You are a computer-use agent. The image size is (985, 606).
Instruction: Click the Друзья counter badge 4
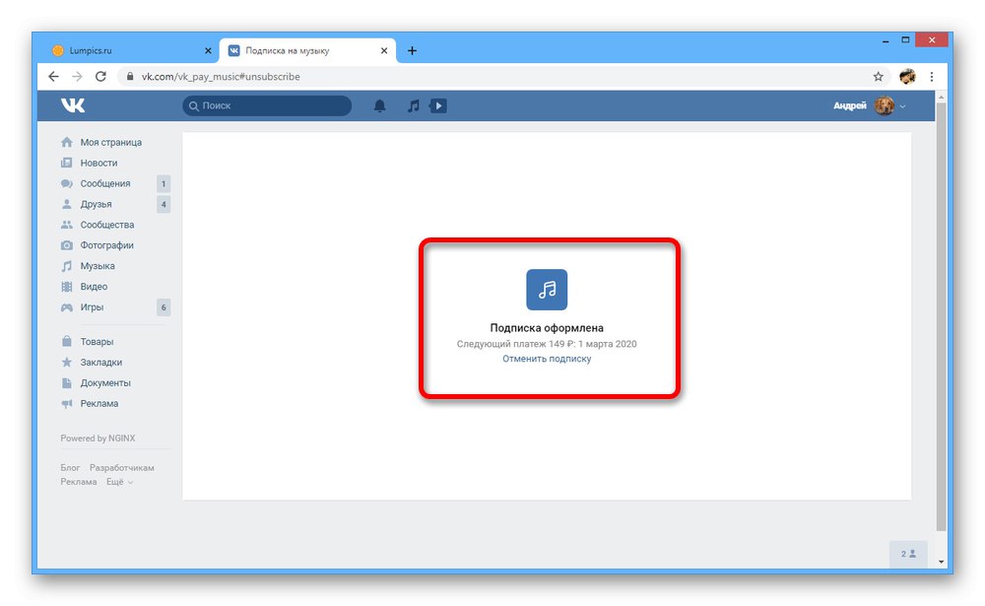[x=164, y=204]
